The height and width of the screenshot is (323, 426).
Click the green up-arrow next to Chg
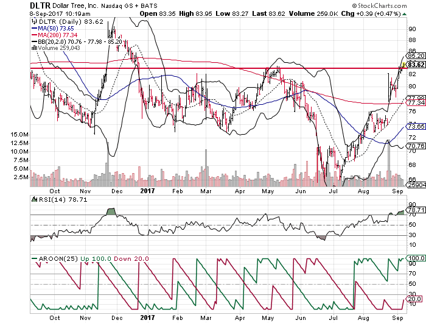[x=404, y=14]
